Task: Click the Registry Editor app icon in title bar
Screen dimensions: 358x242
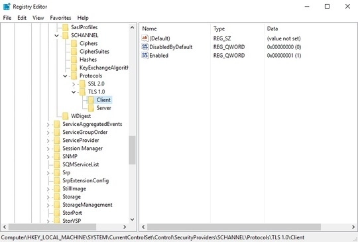Action: click(x=7, y=7)
